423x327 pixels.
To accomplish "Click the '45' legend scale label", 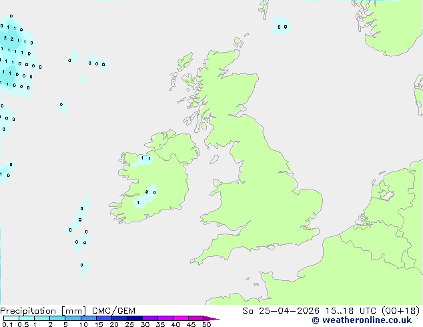I will pyautogui.click(x=191, y=324).
